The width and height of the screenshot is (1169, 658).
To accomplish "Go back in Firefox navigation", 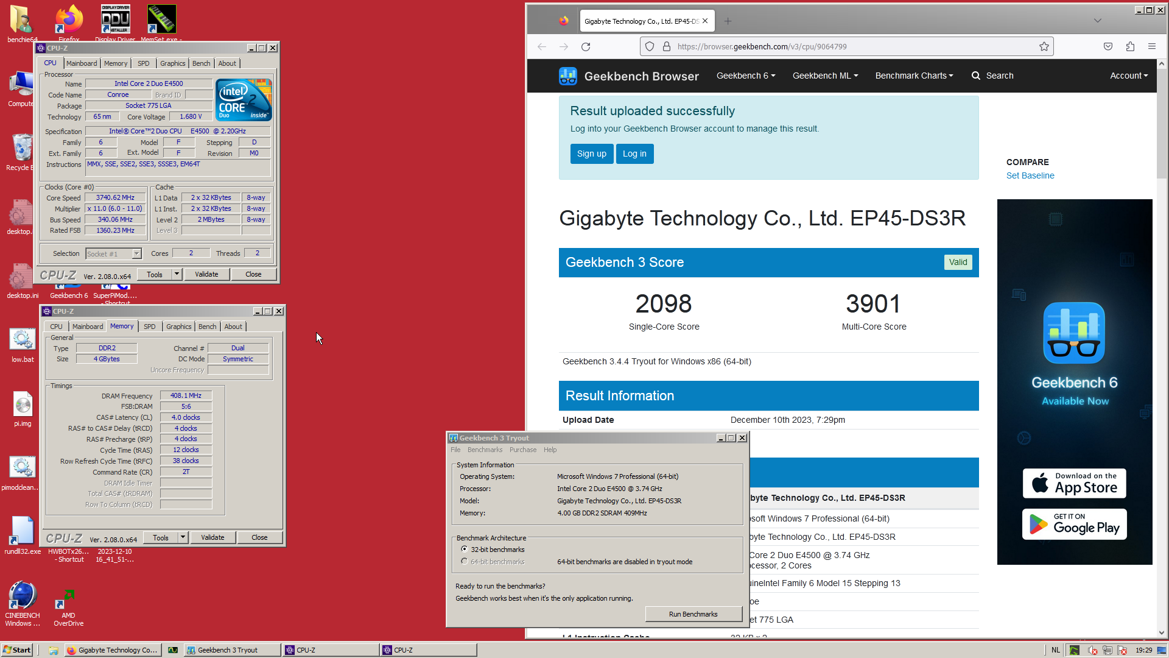I will point(542,46).
